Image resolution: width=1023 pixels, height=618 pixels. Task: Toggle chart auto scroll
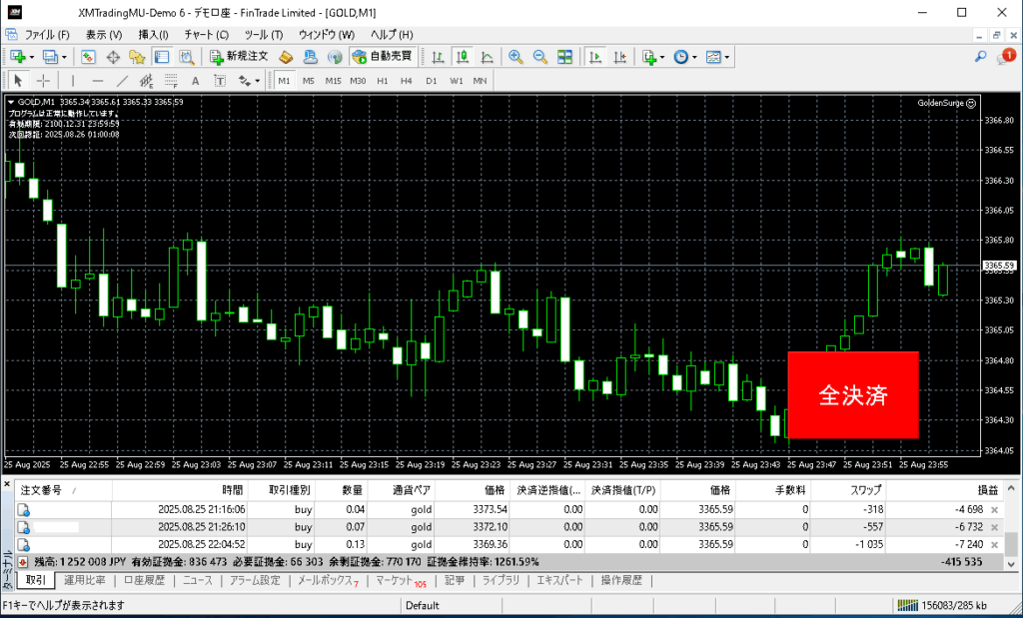594,57
